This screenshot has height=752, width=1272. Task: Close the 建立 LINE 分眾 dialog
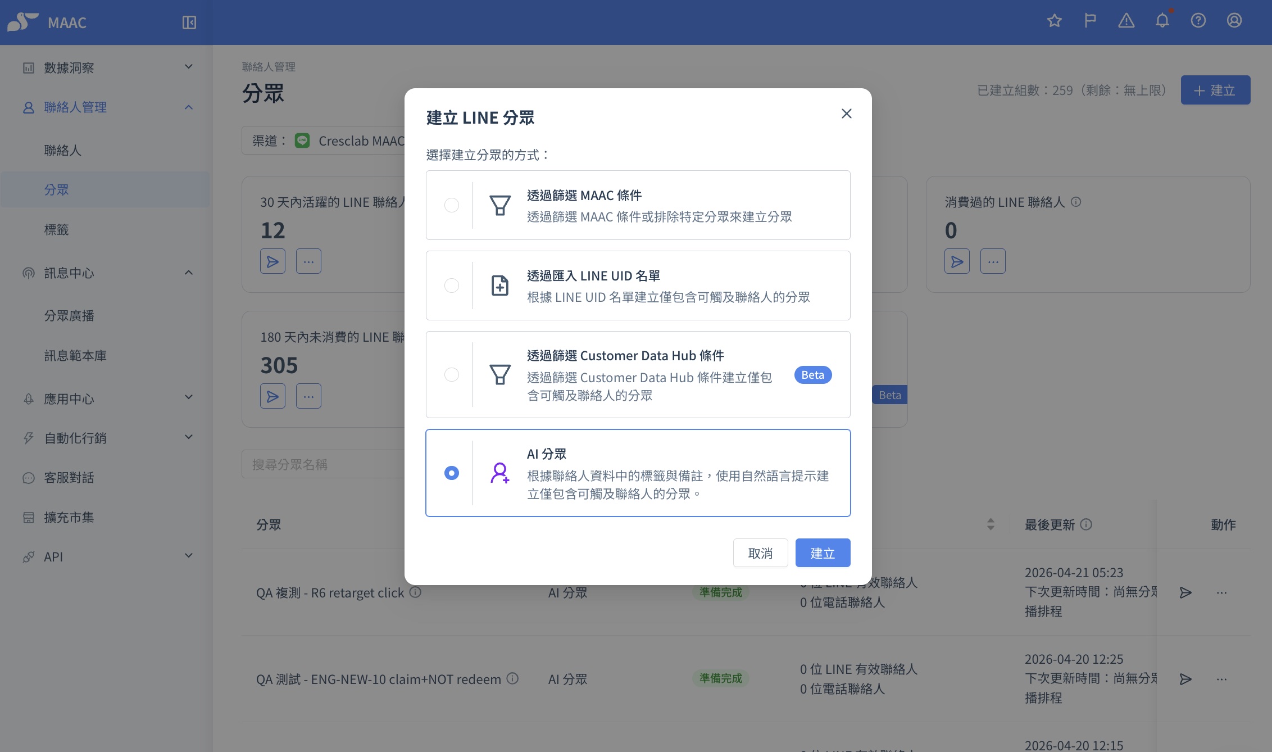click(x=847, y=114)
